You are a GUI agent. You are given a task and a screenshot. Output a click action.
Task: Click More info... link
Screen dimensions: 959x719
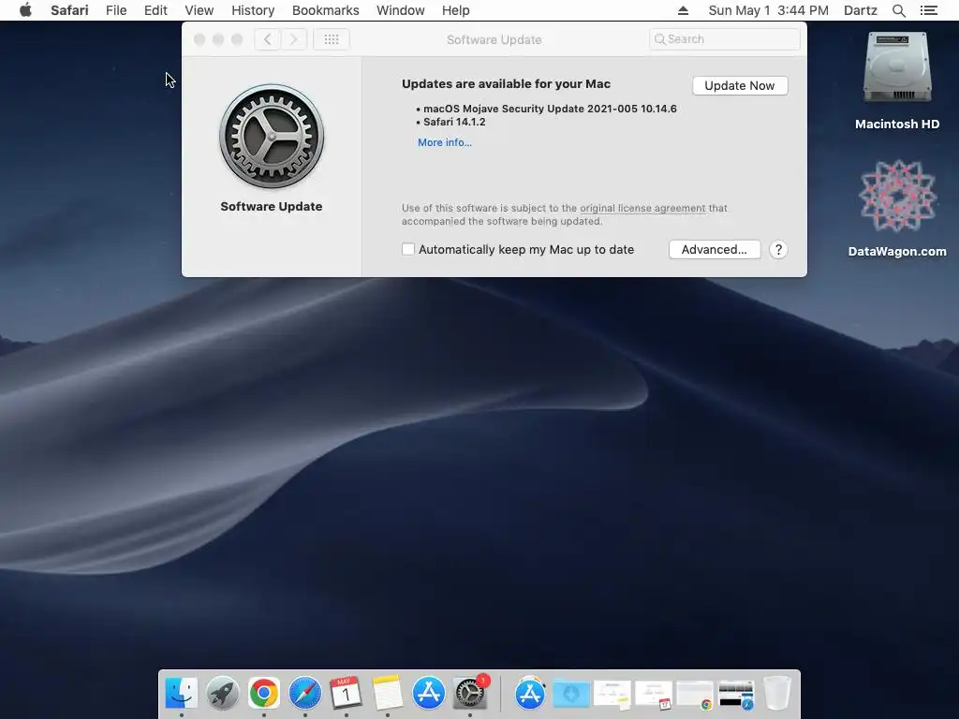[x=445, y=142]
